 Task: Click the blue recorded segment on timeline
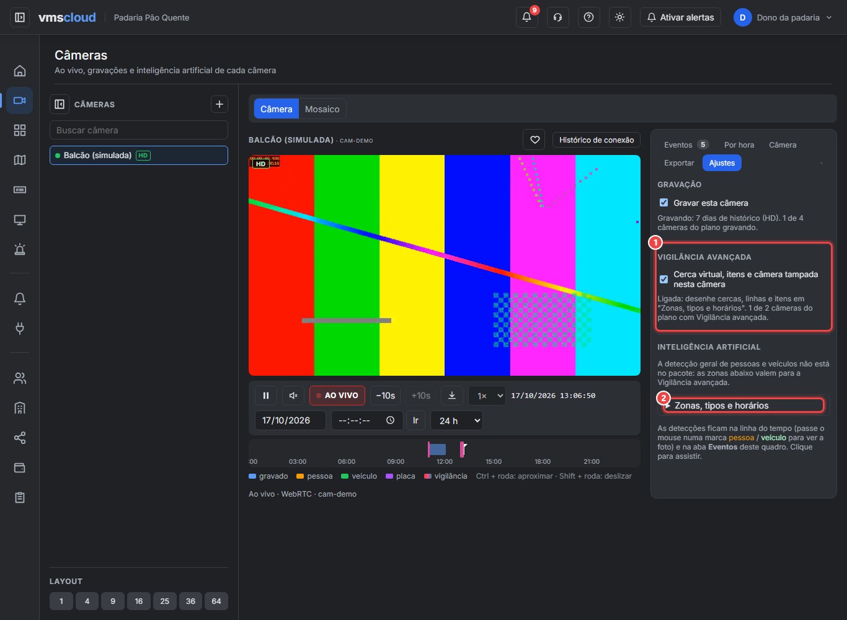pos(438,449)
